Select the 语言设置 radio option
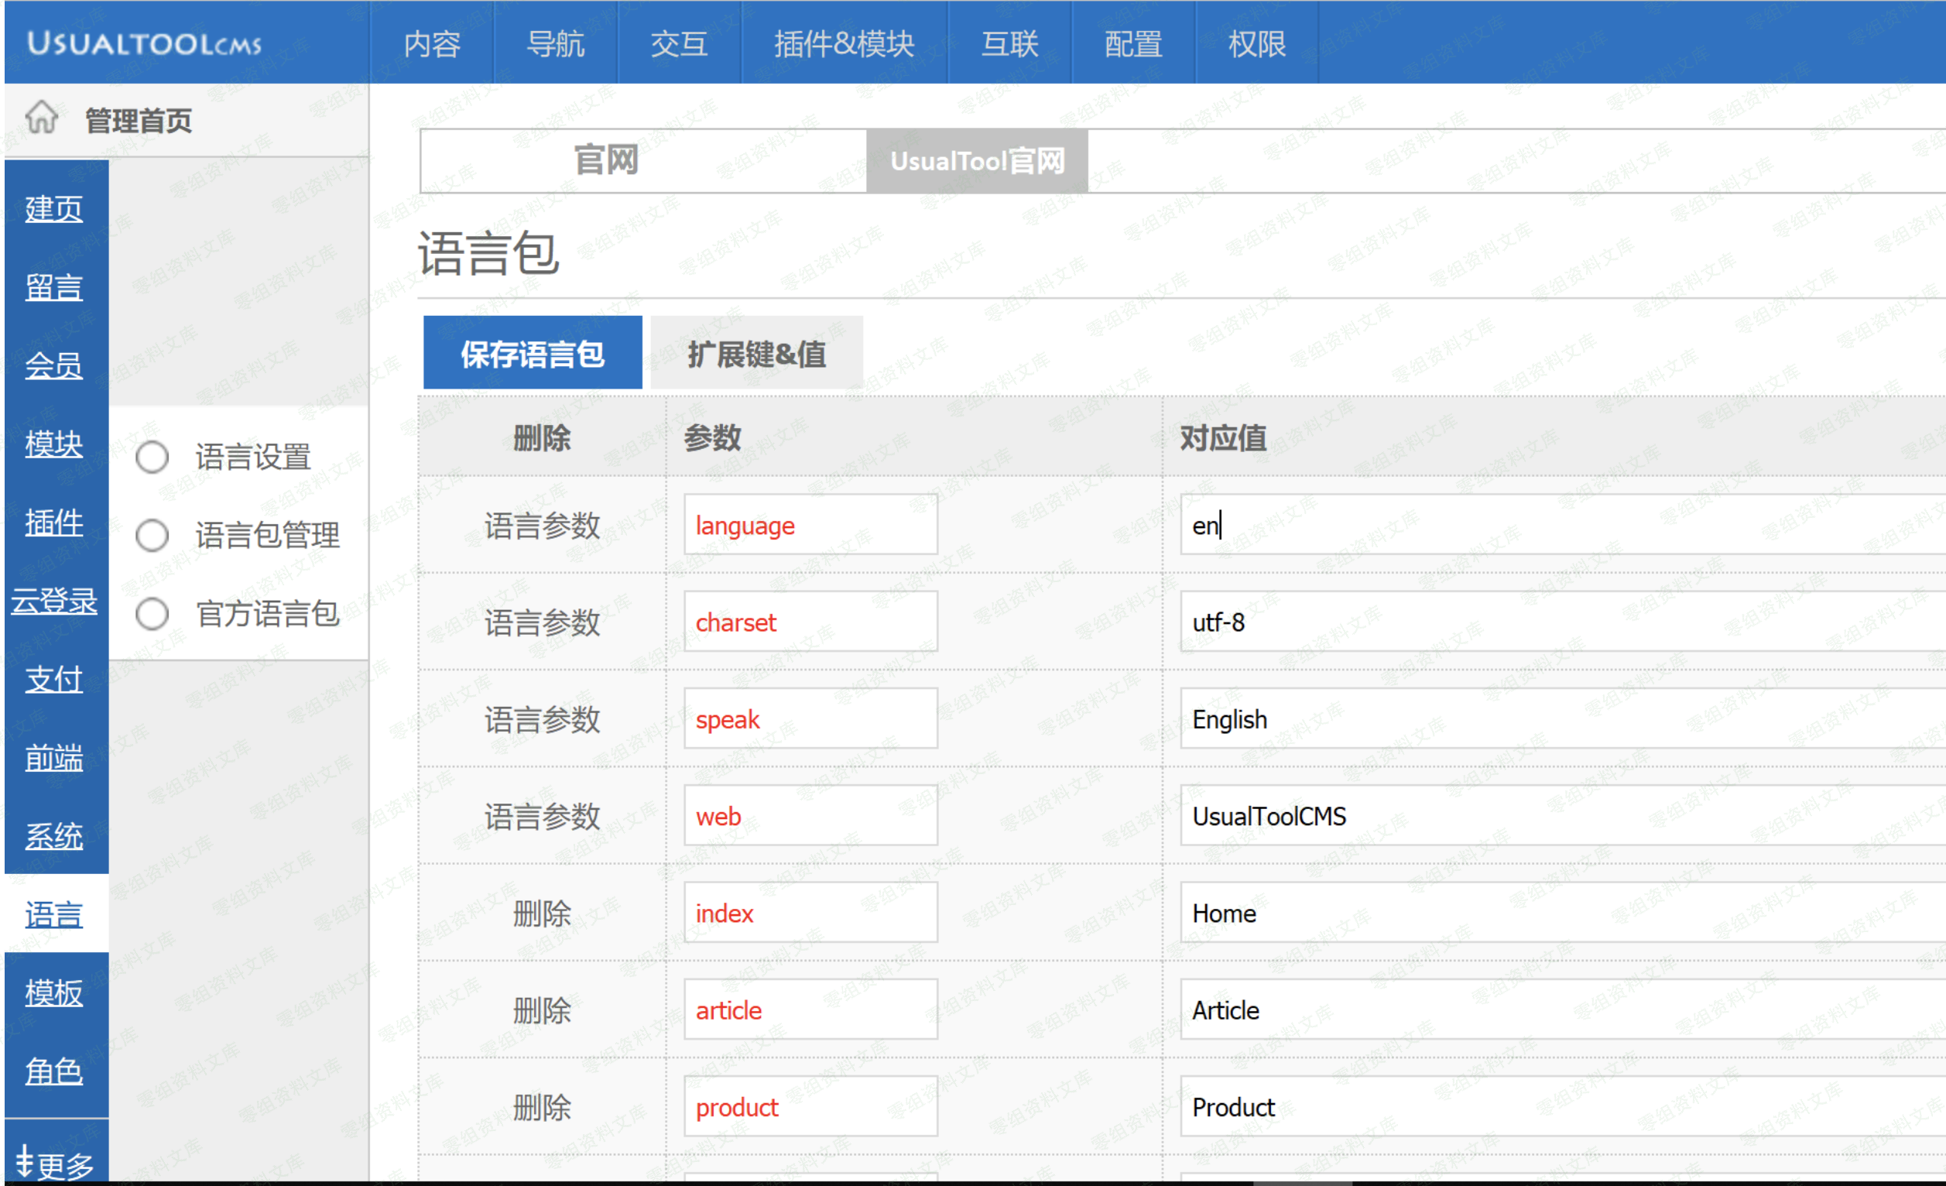Viewport: 1946px width, 1186px height. 152,458
